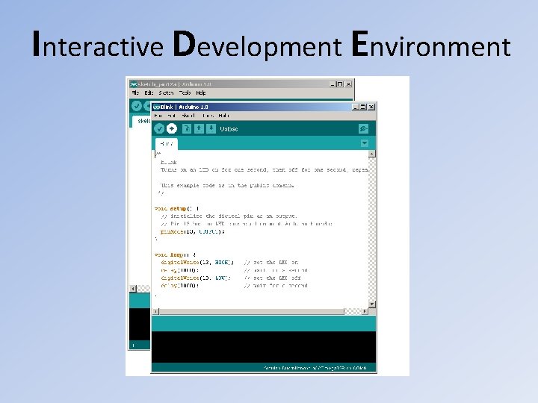Click Arduino logo in back window title bar

(133, 84)
